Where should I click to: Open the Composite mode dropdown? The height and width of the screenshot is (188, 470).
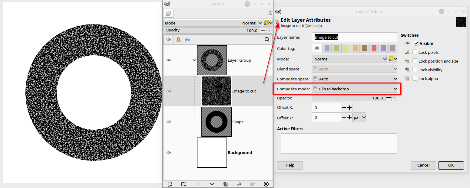tap(354, 89)
